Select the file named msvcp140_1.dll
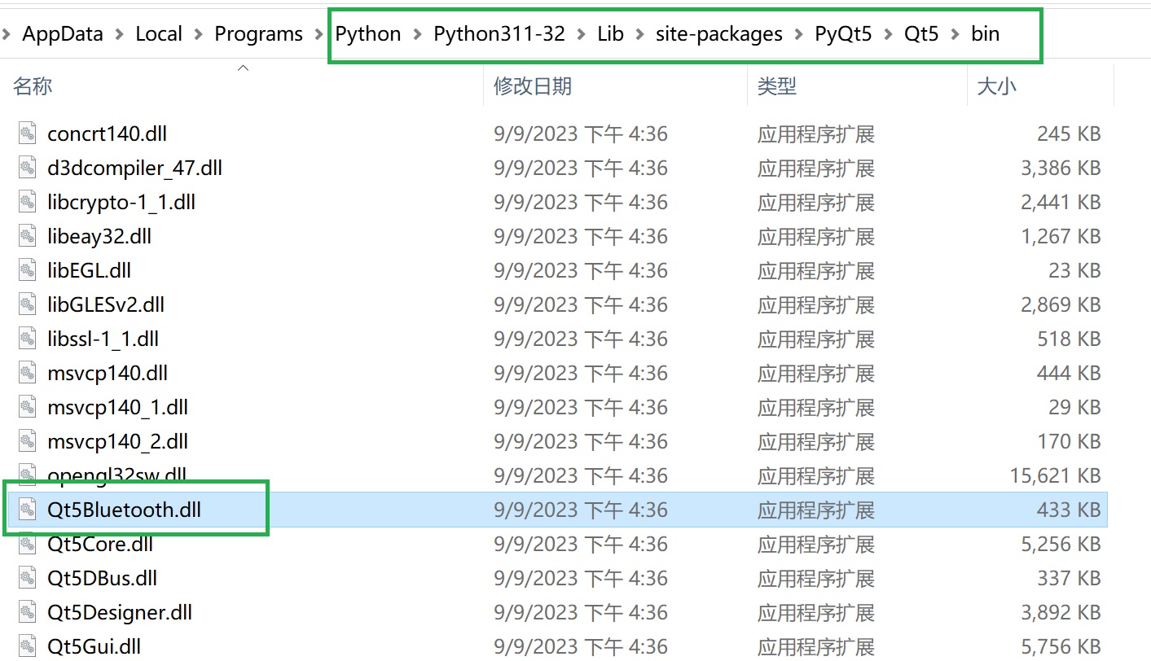1151x661 pixels. tap(118, 407)
